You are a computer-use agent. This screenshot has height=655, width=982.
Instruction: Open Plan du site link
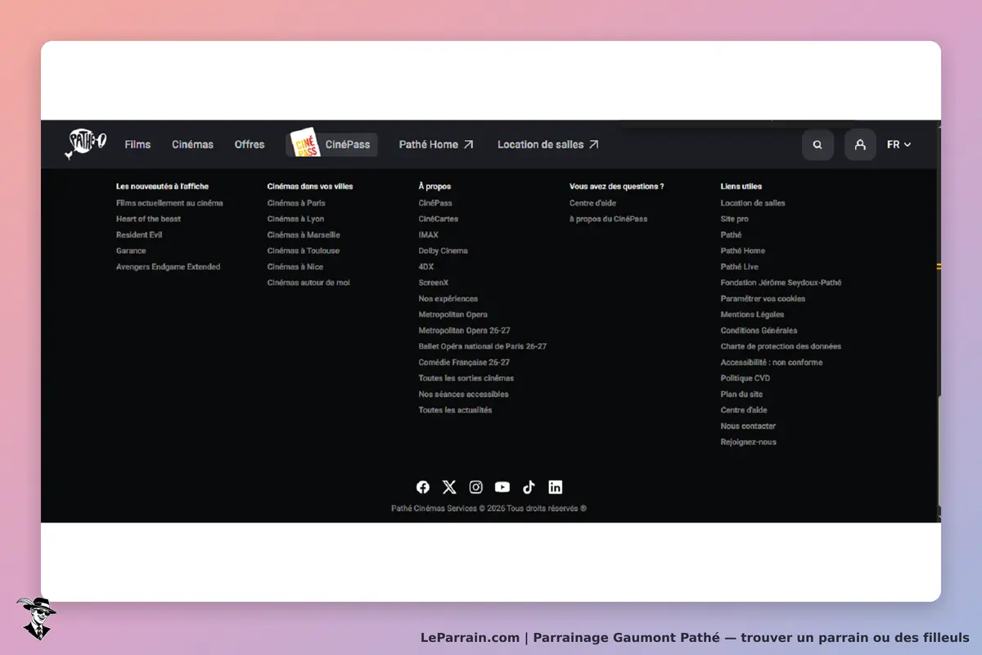pos(741,395)
